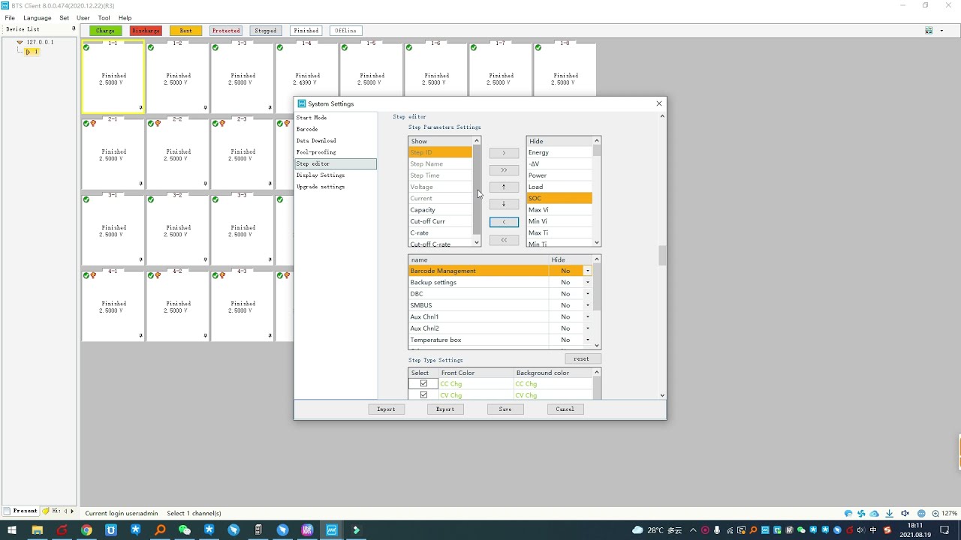Select Capacity in the Show list
This screenshot has height=540, width=961.
pyautogui.click(x=440, y=210)
